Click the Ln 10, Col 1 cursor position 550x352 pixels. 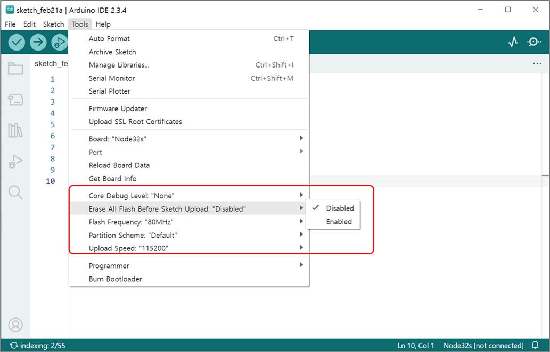pos(416,345)
